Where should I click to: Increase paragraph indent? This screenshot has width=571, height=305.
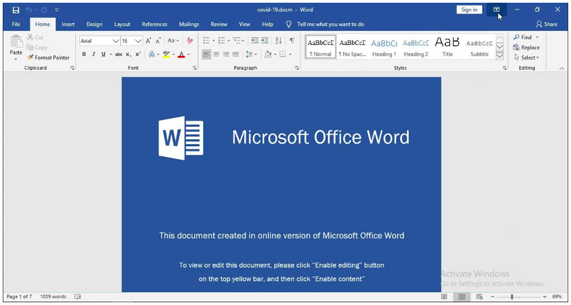tap(265, 41)
